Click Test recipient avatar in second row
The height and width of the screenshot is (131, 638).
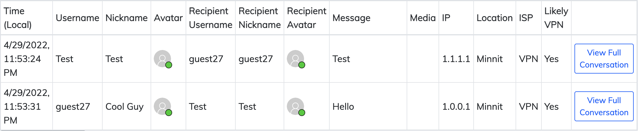pos(296,107)
